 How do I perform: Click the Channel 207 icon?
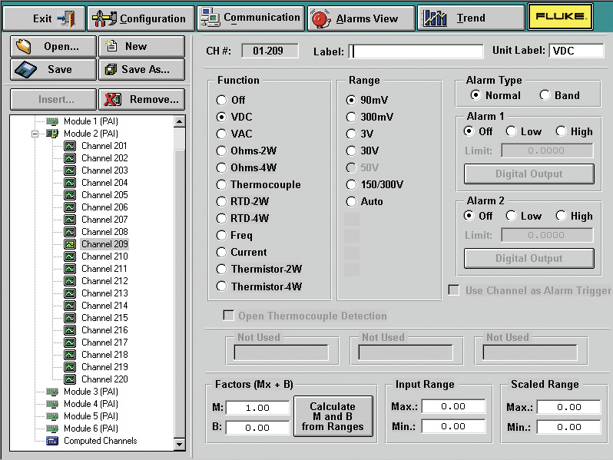coord(70,220)
